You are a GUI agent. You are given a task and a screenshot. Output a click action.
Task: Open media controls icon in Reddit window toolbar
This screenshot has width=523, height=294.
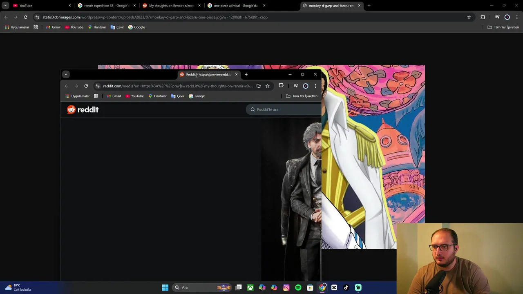296,86
